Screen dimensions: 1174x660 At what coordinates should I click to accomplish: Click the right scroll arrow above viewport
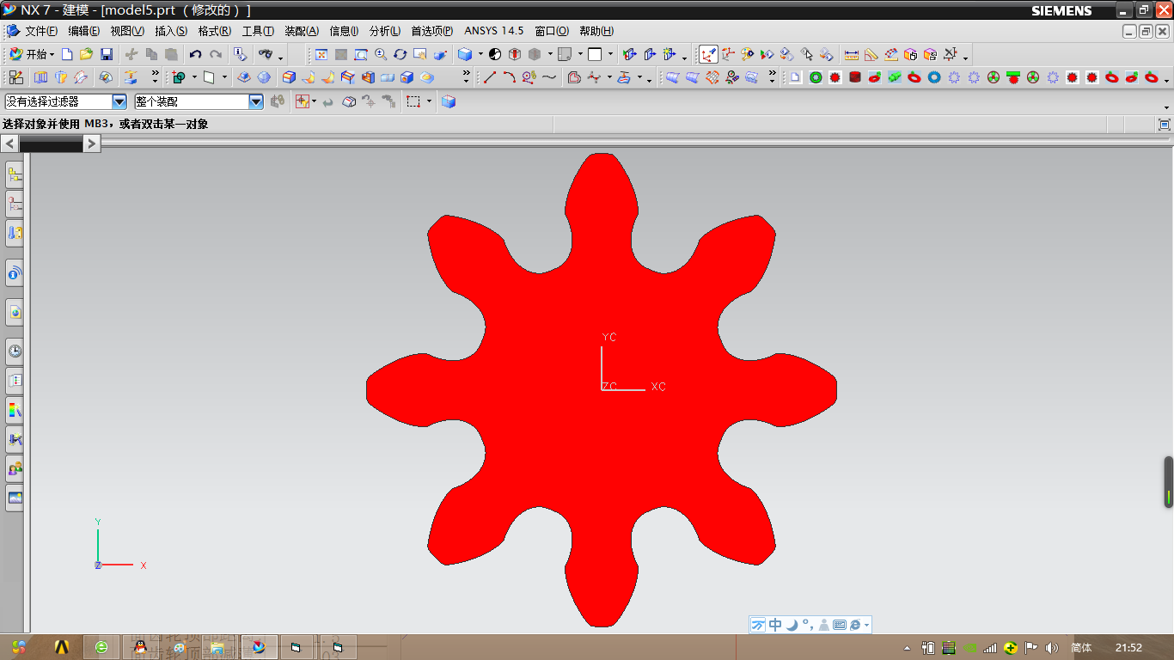tap(92, 144)
